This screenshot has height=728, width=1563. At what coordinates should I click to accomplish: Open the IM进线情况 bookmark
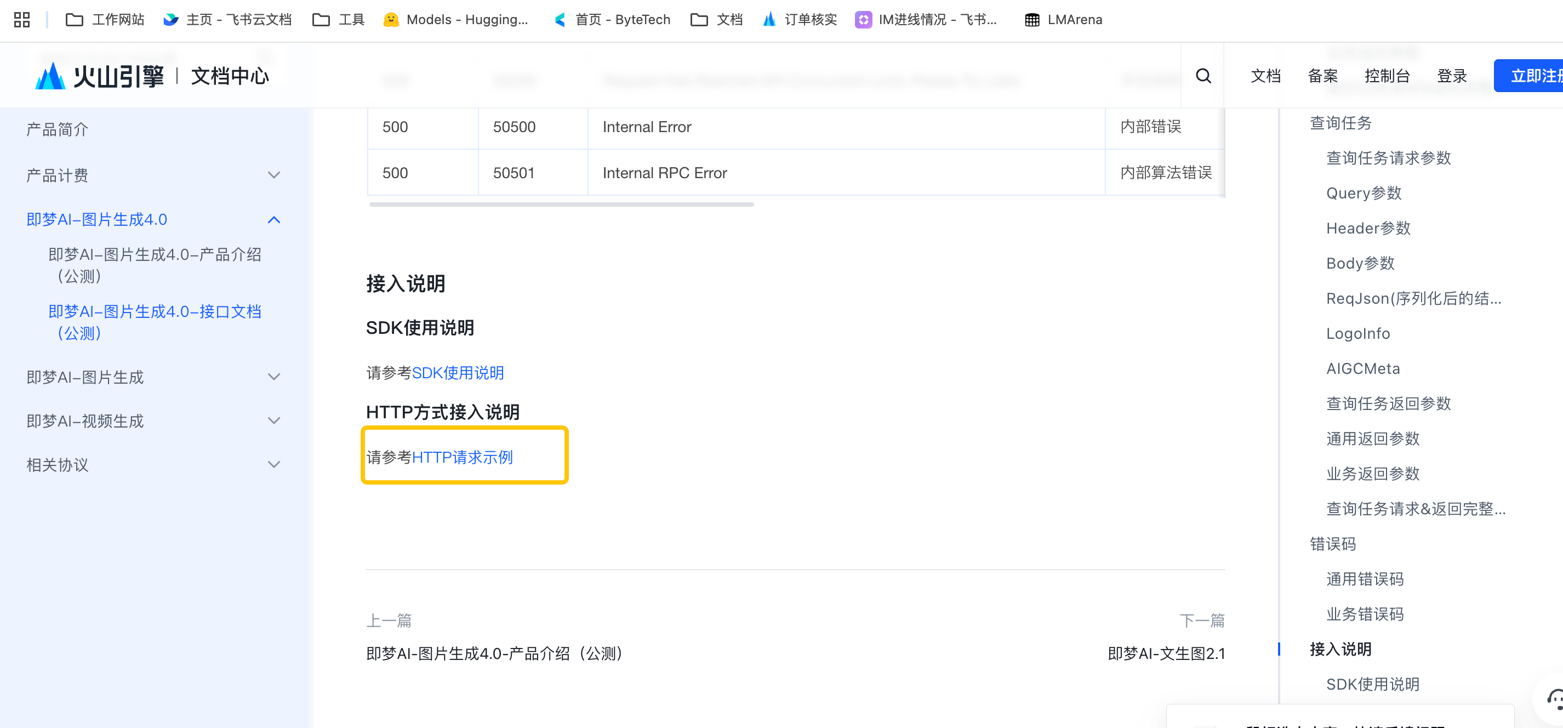(926, 19)
